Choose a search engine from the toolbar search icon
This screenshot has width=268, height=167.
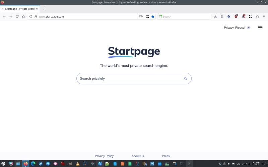point(160,16)
